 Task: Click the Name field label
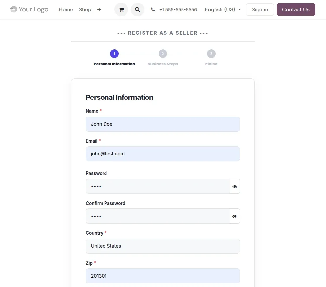tap(92, 111)
